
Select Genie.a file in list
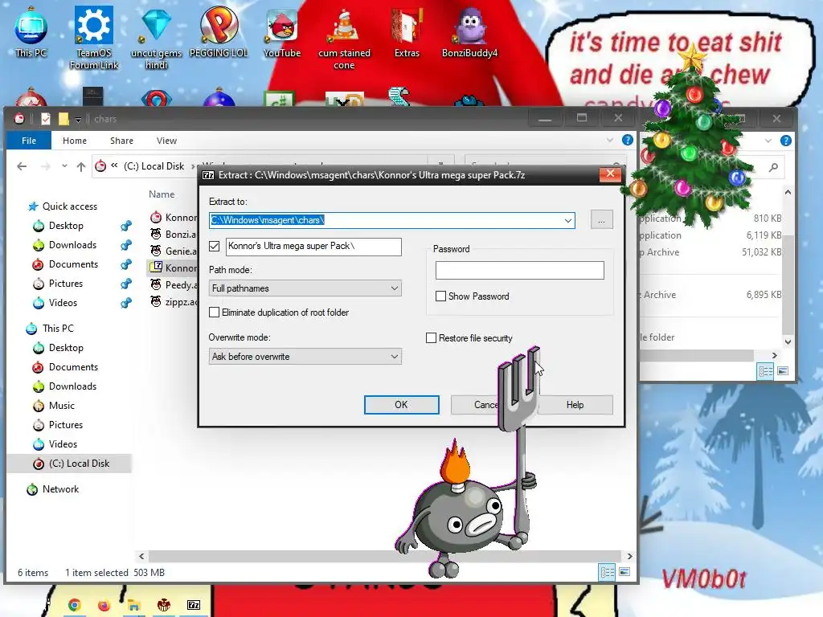click(x=174, y=251)
